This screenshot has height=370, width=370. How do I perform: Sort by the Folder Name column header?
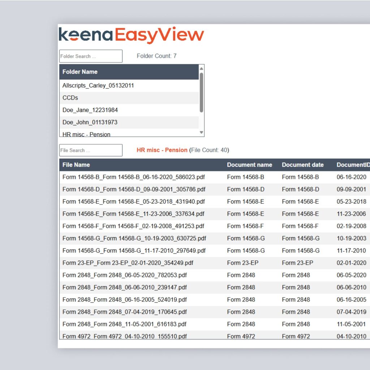click(80, 72)
